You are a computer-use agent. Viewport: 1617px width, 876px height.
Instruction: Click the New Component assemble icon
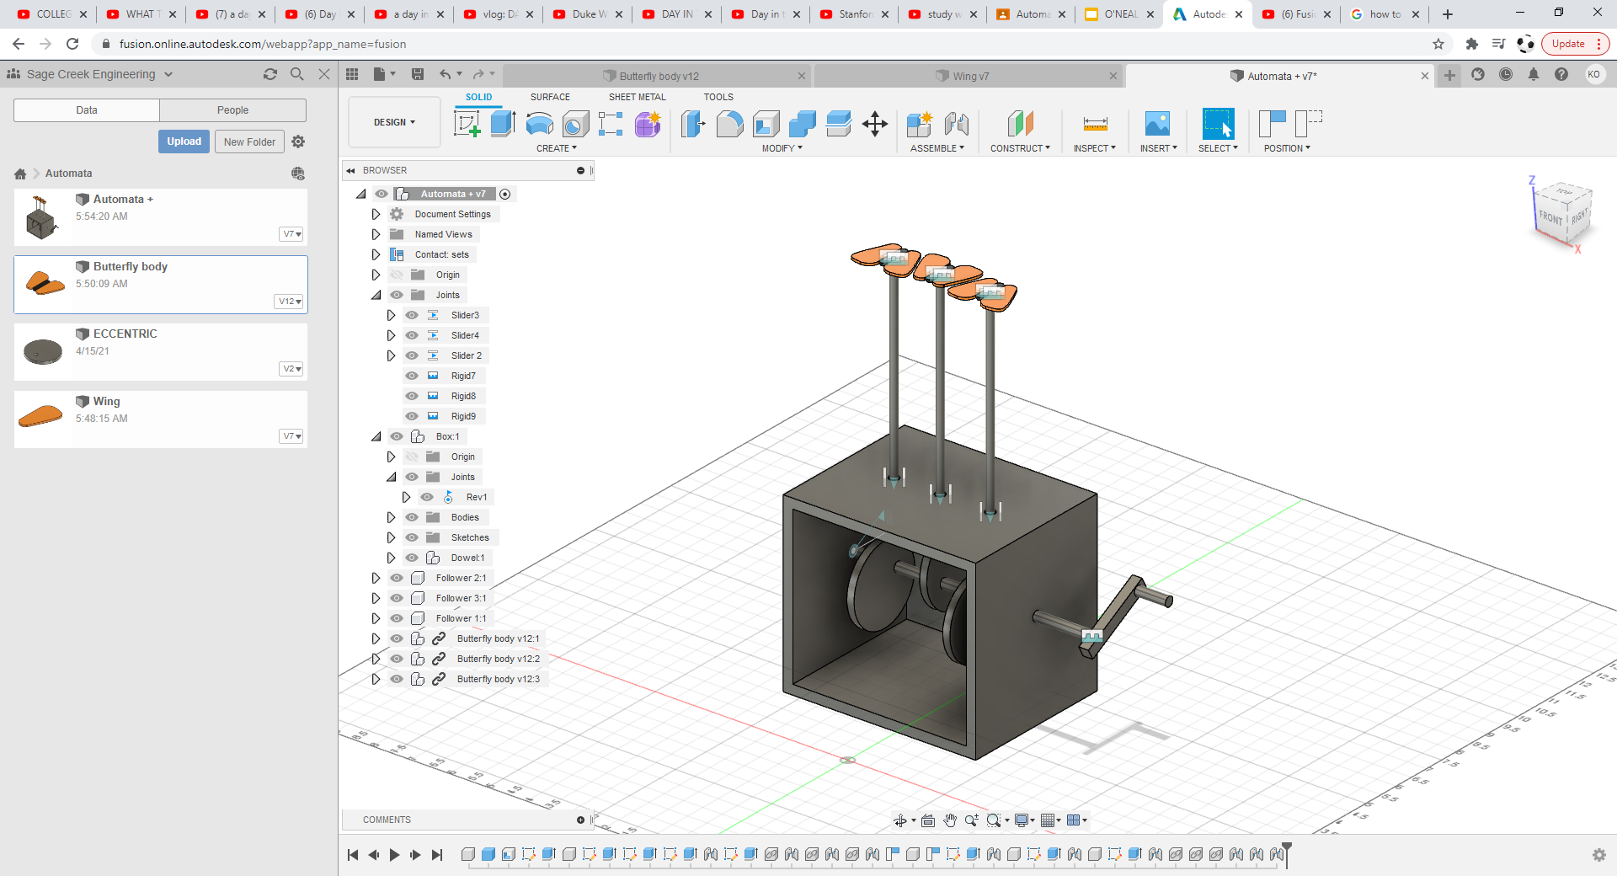(x=920, y=124)
